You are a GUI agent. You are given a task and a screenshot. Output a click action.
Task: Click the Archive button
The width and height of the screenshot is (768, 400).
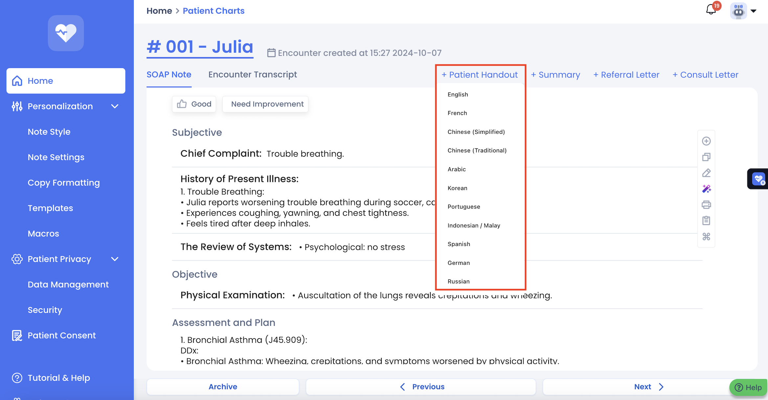(x=223, y=387)
